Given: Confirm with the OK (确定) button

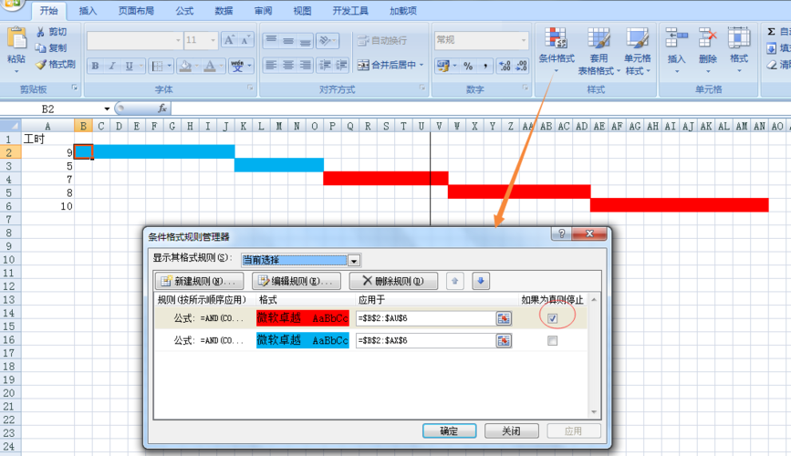Looking at the screenshot, I should (x=450, y=430).
